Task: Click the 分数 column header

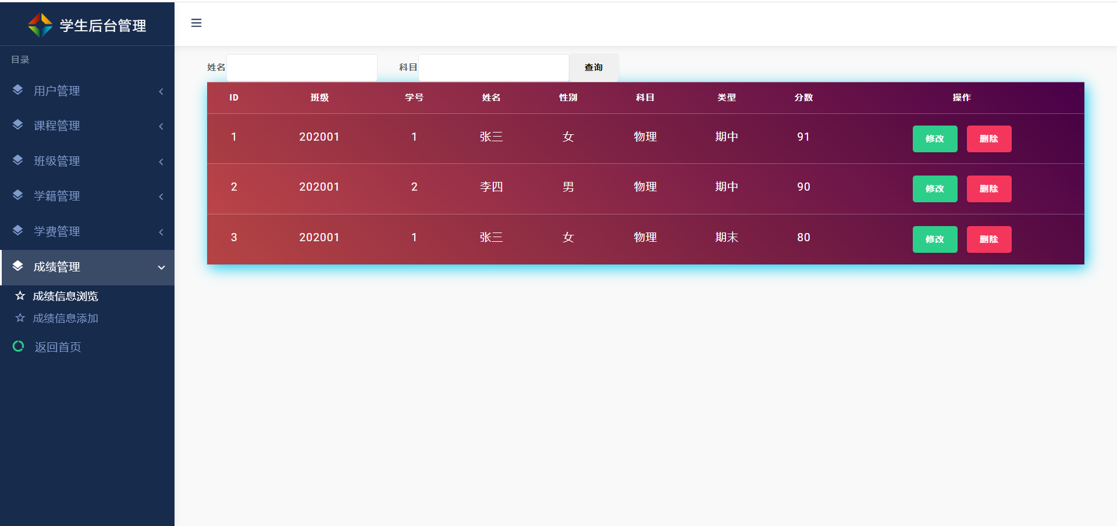Action: click(x=803, y=98)
